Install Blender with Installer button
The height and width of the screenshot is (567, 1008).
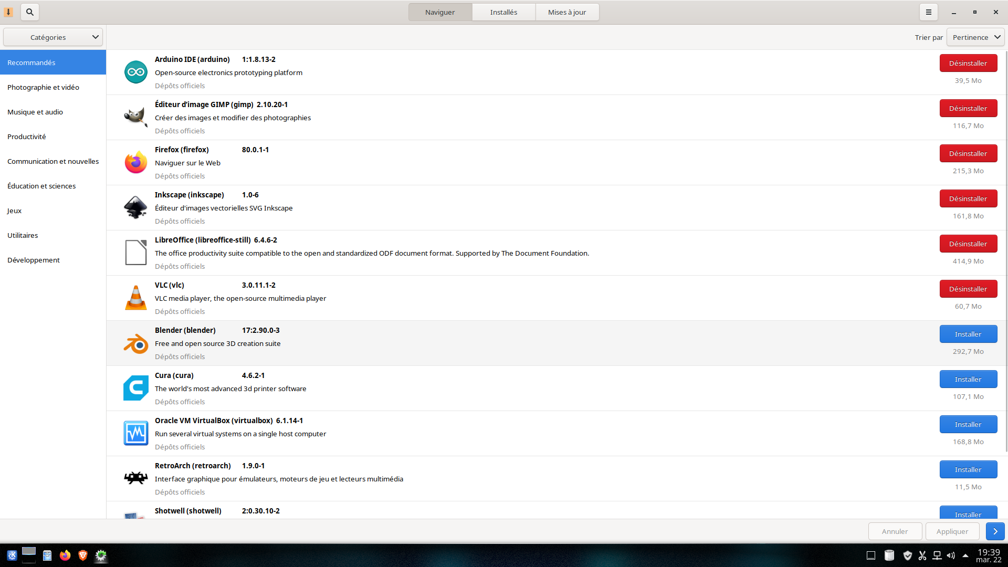tap(968, 334)
